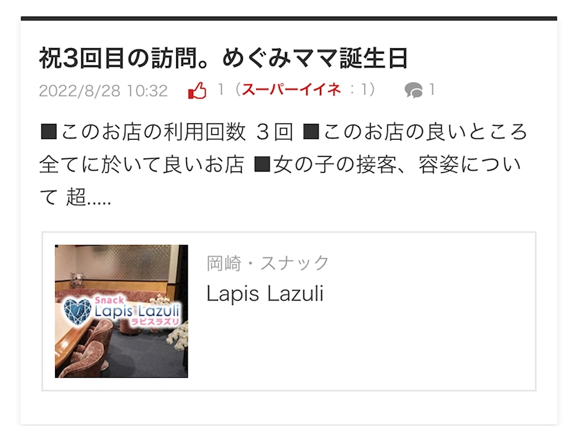This screenshot has height=426, width=578.
Task: Click the comment count beside the speech bubble
Action: [x=431, y=89]
